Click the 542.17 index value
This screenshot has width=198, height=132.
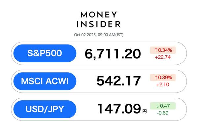pos(118,81)
